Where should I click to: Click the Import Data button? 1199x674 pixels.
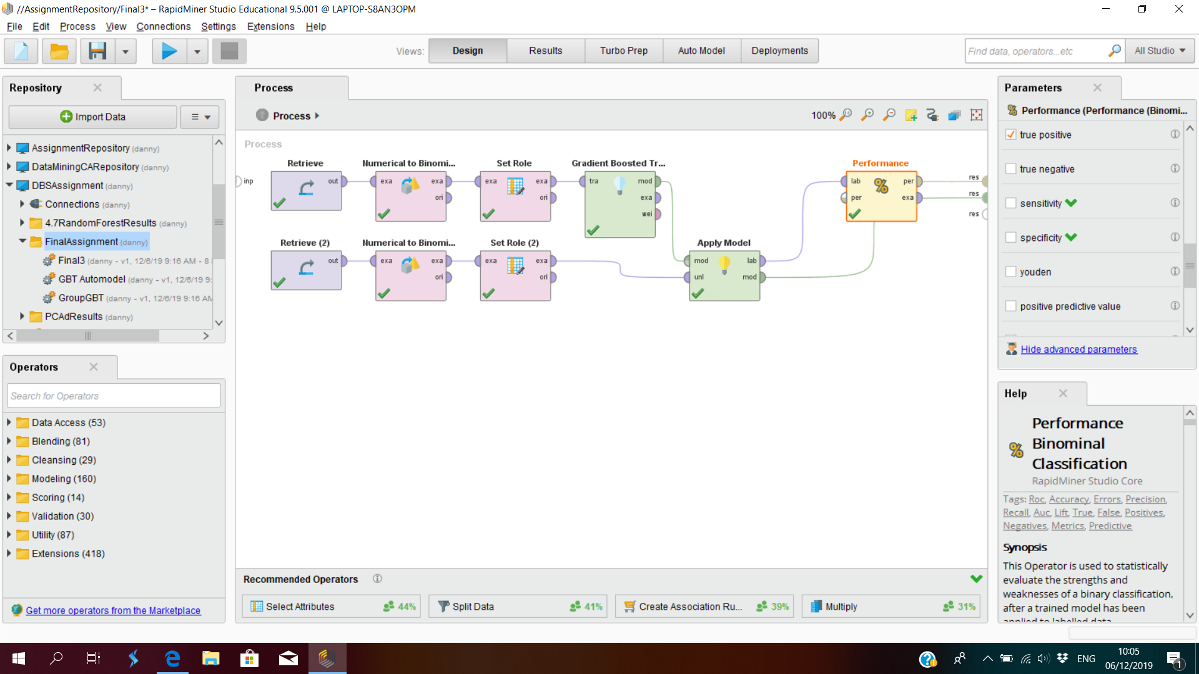pos(92,117)
